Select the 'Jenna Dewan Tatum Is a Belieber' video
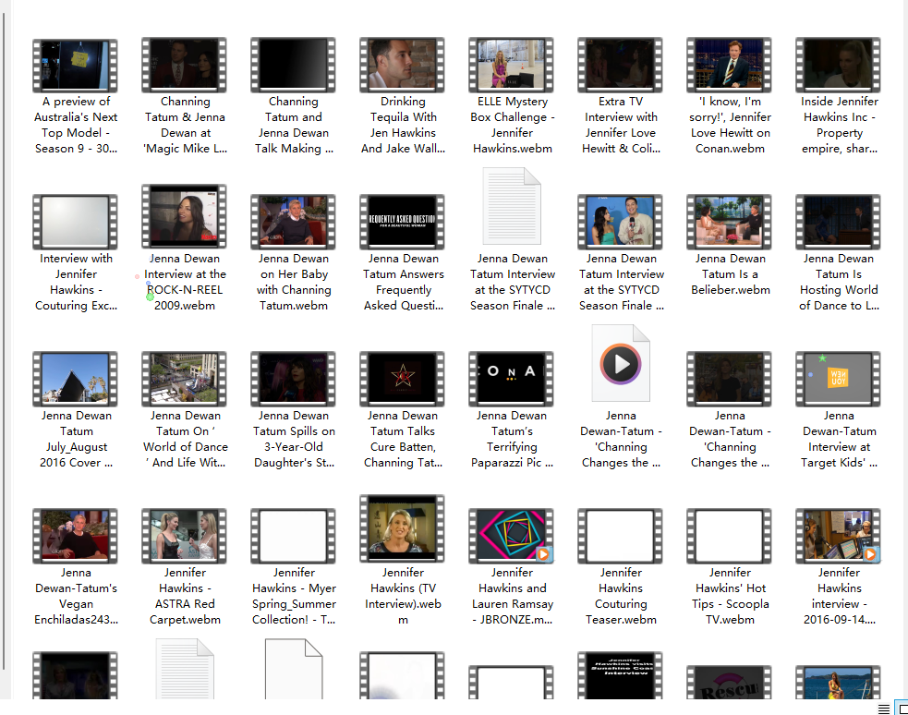The image size is (908, 715). [x=729, y=221]
